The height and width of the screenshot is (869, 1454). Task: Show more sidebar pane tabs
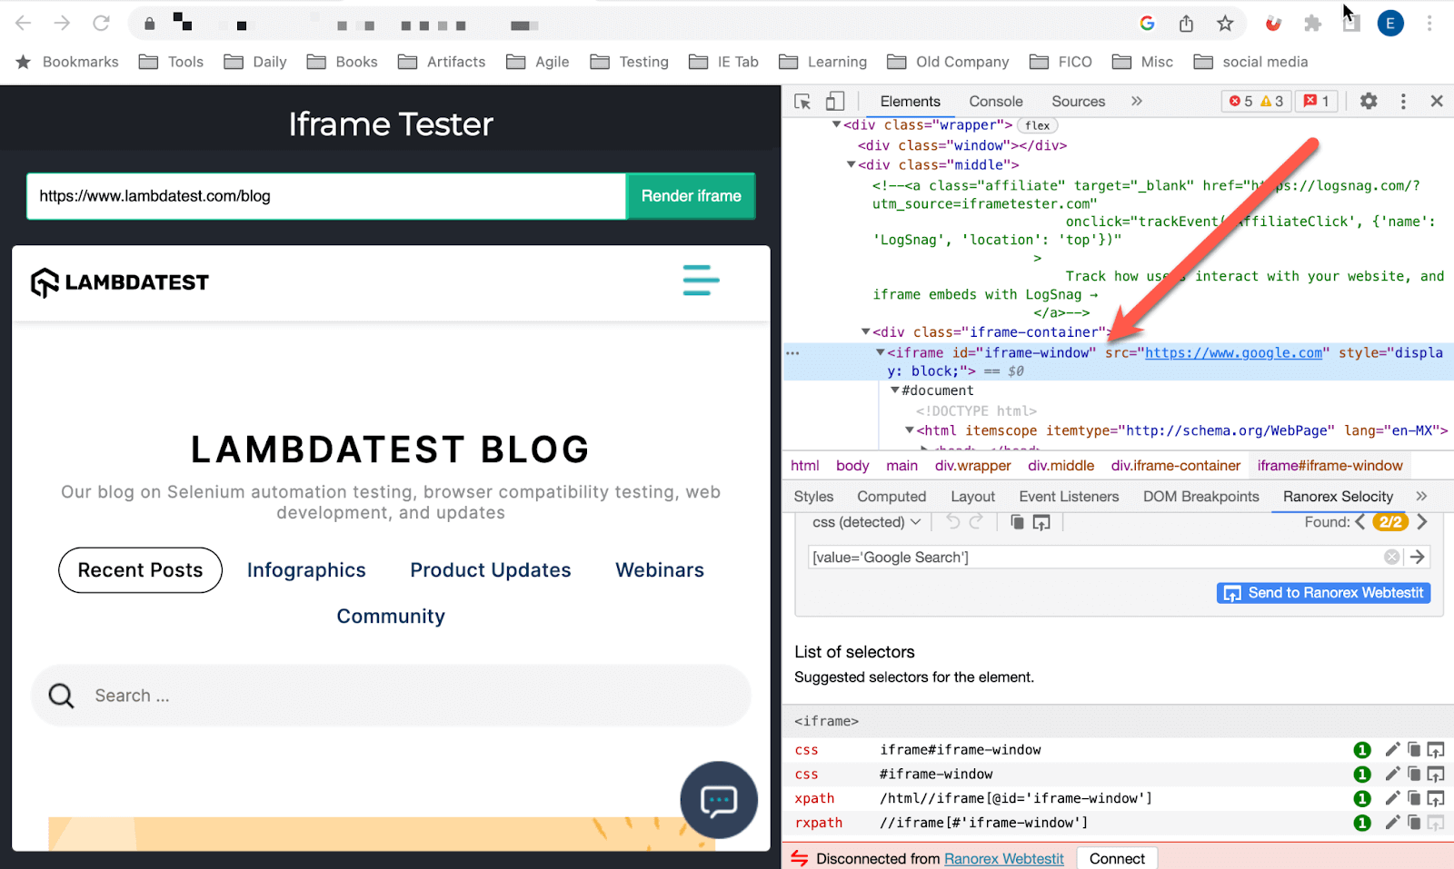pos(1421,497)
